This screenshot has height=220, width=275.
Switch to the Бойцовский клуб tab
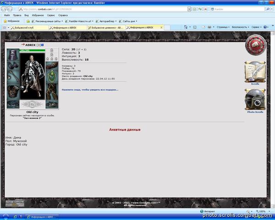(x=29, y=27)
